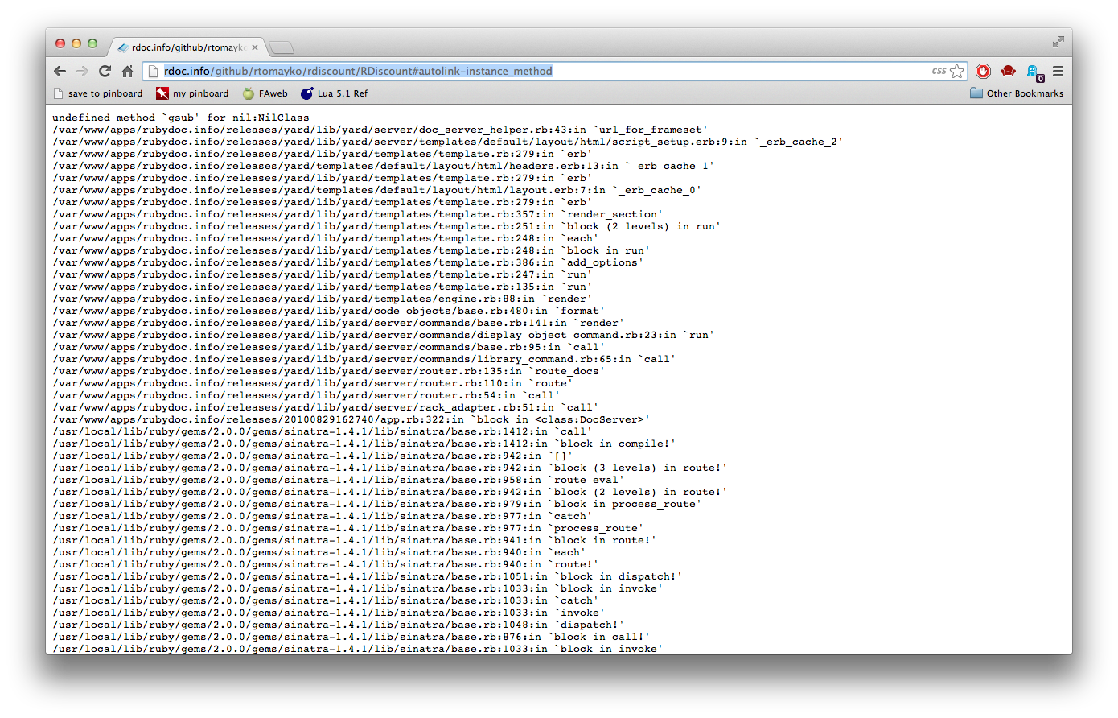Image resolution: width=1118 pixels, height=718 pixels.
Task: Click the doc_server_helper.rb:43 'url_for_frameset' line
Action: tap(380, 130)
